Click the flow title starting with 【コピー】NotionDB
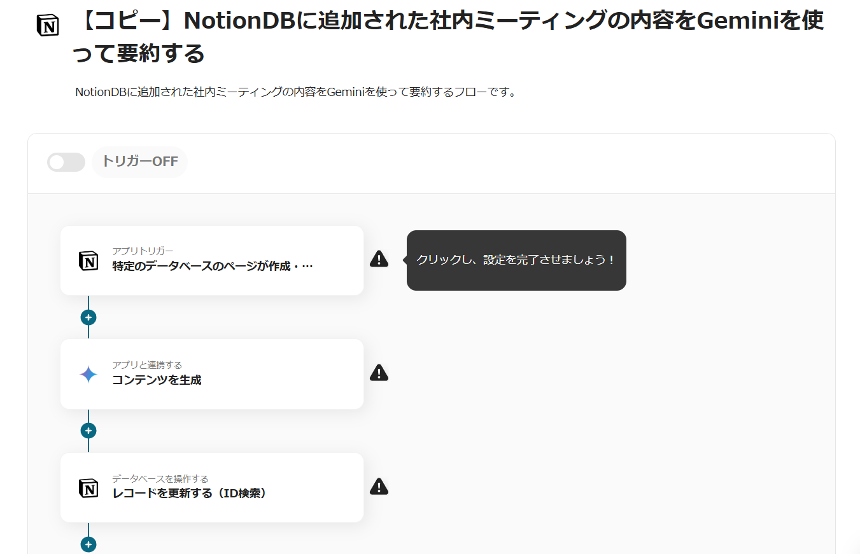Image resolution: width=860 pixels, height=554 pixels. tap(449, 37)
